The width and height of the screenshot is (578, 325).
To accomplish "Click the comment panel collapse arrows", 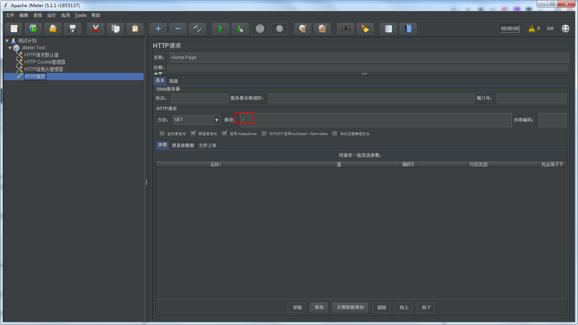I will [158, 73].
